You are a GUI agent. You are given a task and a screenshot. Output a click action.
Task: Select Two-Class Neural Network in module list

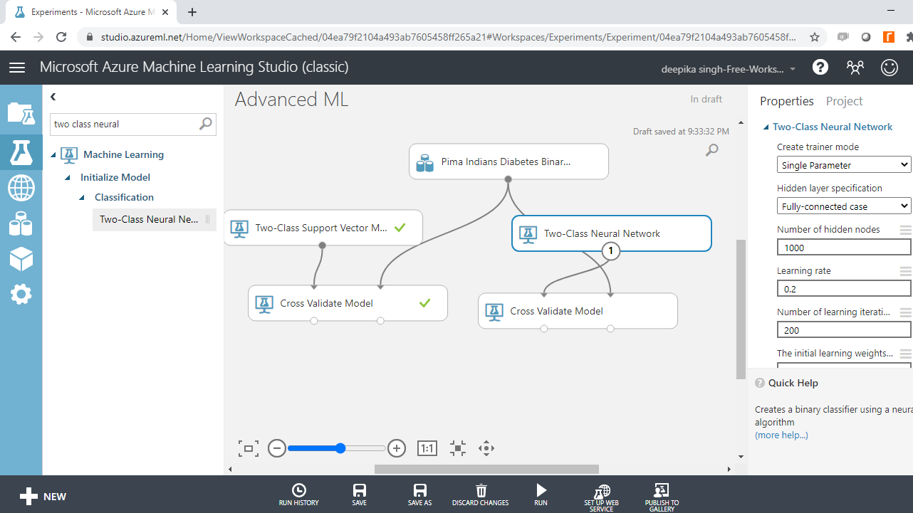click(154, 219)
